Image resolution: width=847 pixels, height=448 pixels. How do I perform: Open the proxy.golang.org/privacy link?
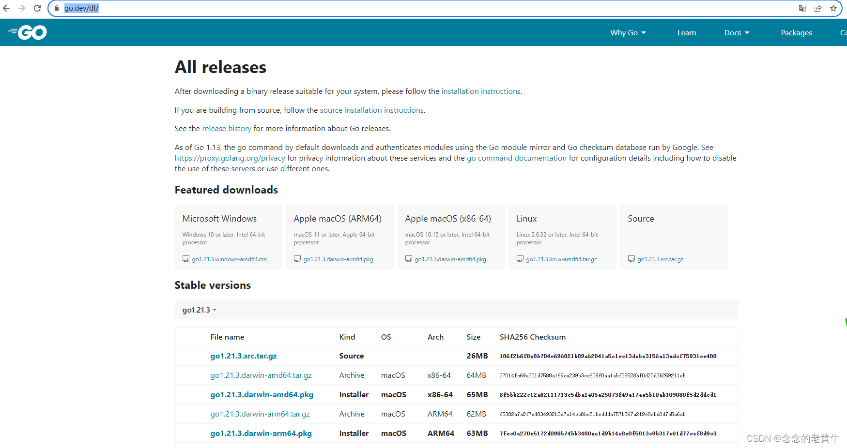230,158
